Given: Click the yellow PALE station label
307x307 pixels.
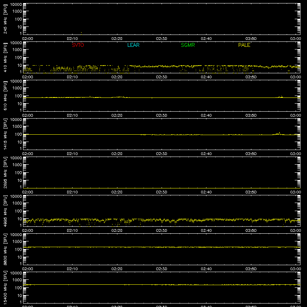Looking at the screenshot, I should (244, 45).
